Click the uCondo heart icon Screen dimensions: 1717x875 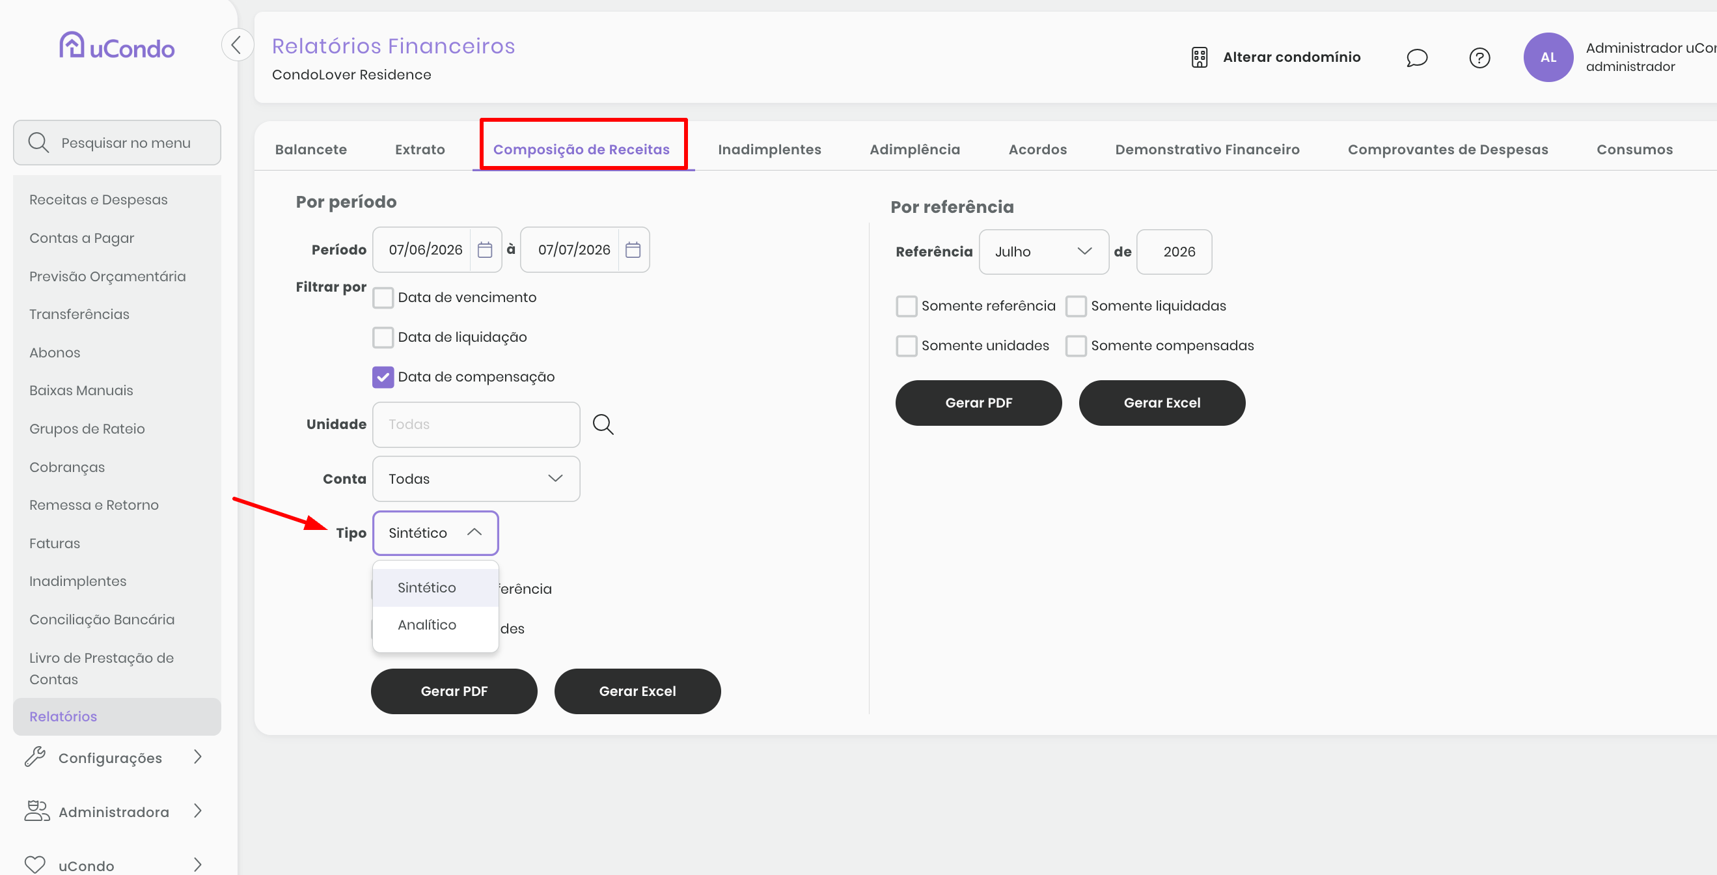click(35, 865)
